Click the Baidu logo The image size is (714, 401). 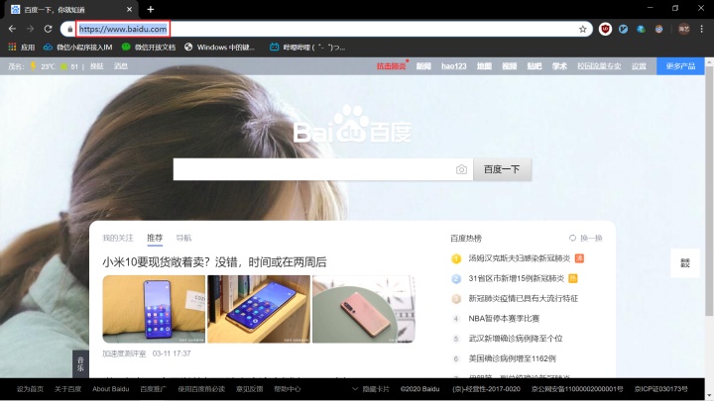[352, 124]
